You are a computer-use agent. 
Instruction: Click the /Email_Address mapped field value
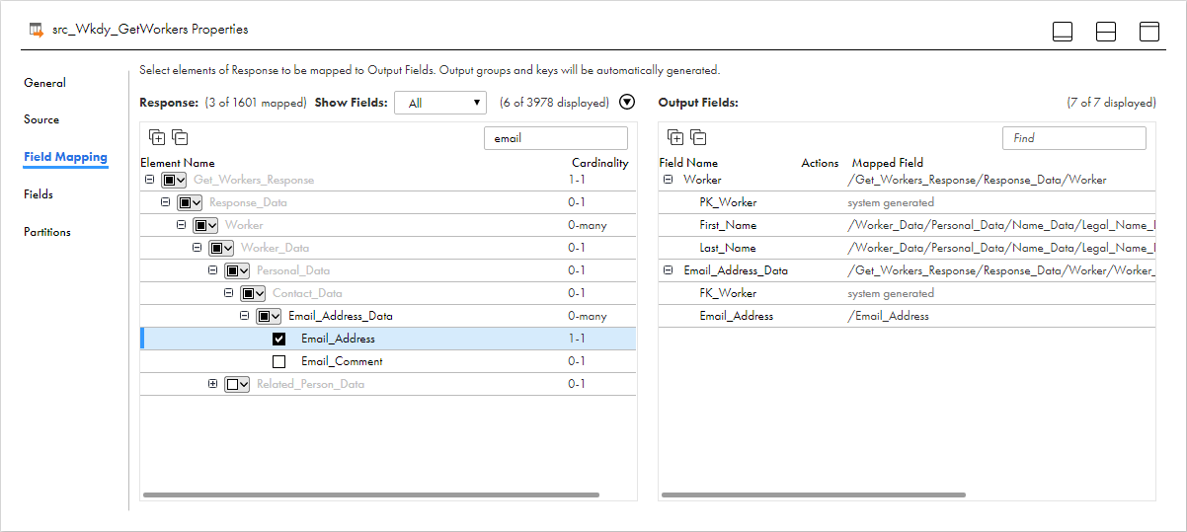click(888, 316)
